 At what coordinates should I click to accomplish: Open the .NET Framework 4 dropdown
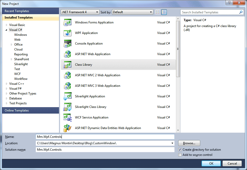(97, 12)
